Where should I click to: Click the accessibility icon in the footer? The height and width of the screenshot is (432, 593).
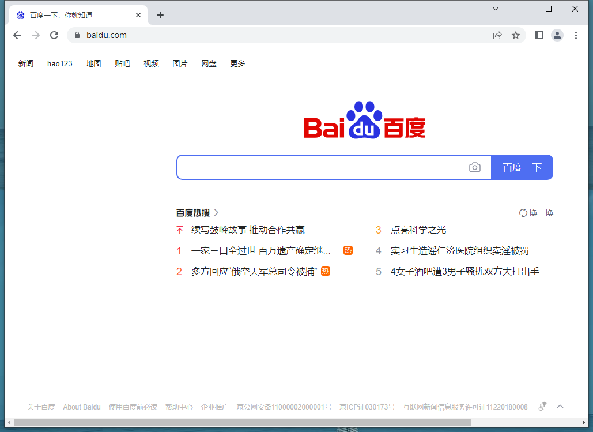tap(543, 407)
